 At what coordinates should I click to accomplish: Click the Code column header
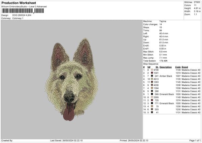(x=178, y=67)
